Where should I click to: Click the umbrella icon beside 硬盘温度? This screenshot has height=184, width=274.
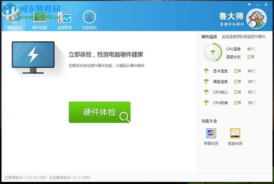(206, 81)
